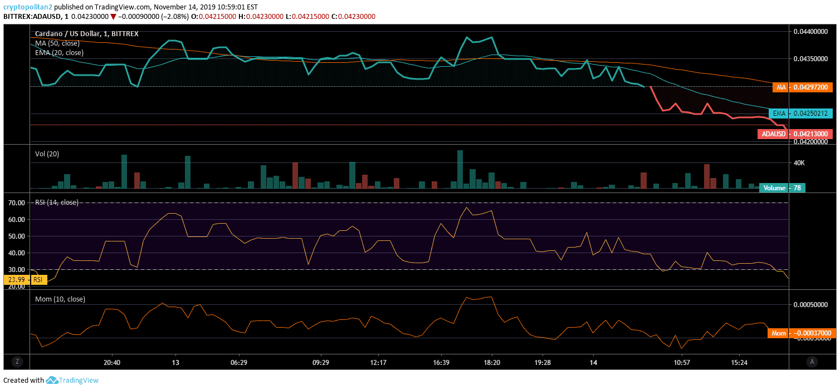The width and height of the screenshot is (840, 390).
Task: Click the 12:17 time axis label
Action: tap(378, 362)
